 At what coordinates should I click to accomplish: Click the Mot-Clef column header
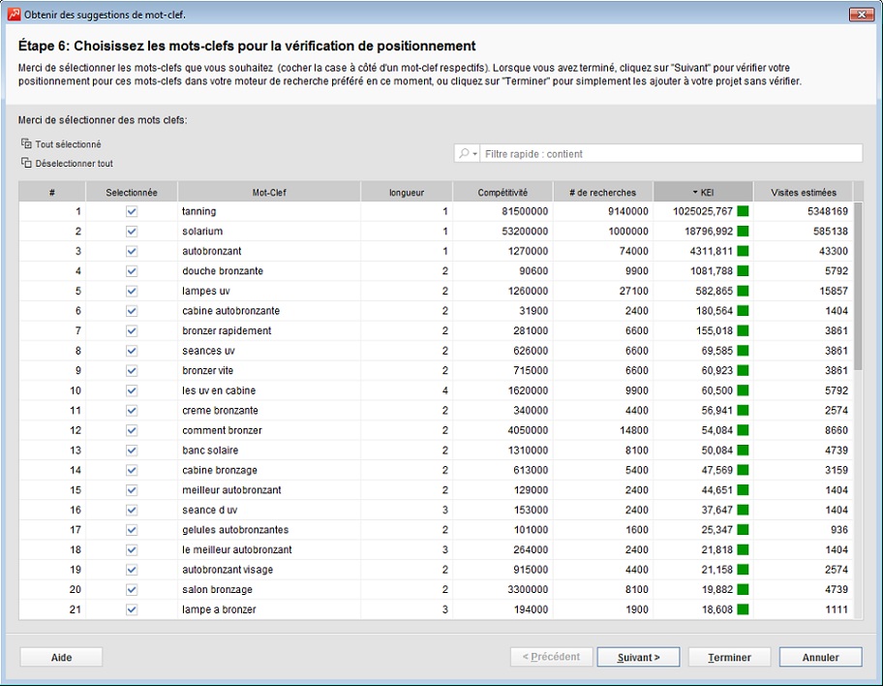click(x=269, y=193)
